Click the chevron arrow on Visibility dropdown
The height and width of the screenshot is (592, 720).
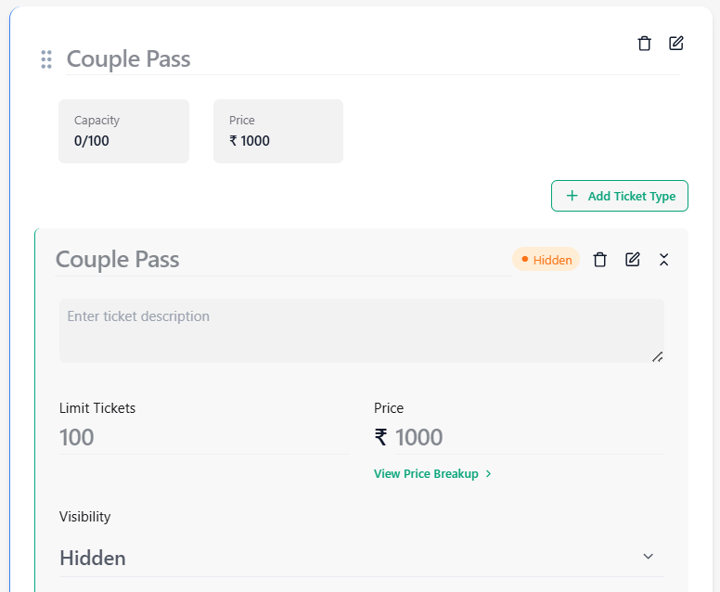648,557
